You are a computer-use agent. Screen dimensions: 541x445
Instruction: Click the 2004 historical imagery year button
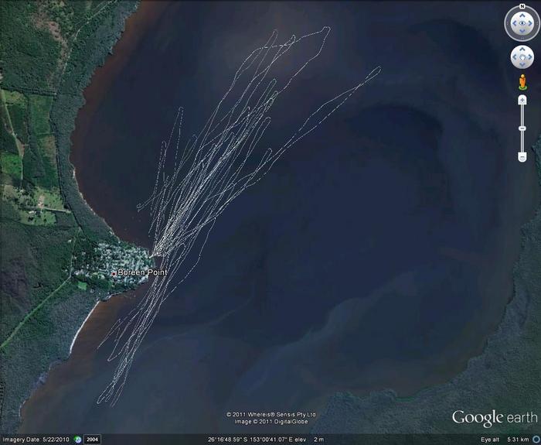[x=92, y=440]
